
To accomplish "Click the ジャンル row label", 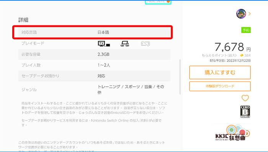I will pyautogui.click(x=29, y=89).
